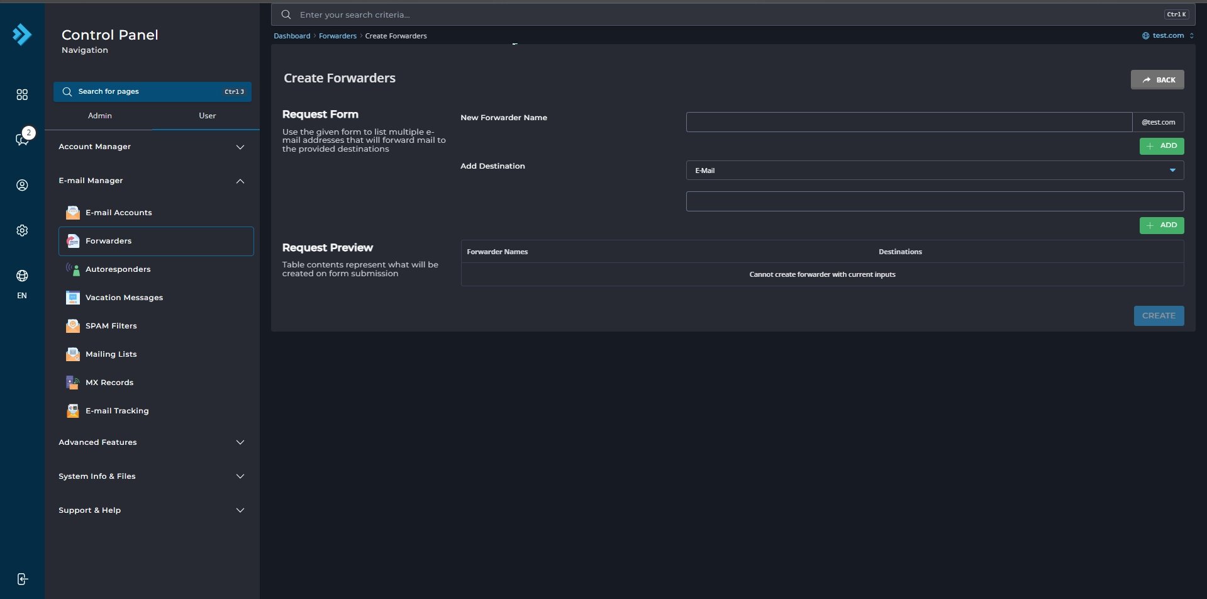Screen dimensions: 1207x599
Task: Click the SPAM Filters icon
Action: (x=73, y=326)
